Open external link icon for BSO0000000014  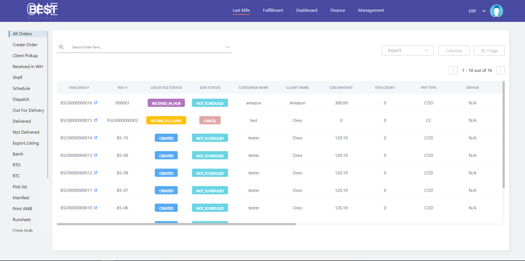[x=96, y=138]
